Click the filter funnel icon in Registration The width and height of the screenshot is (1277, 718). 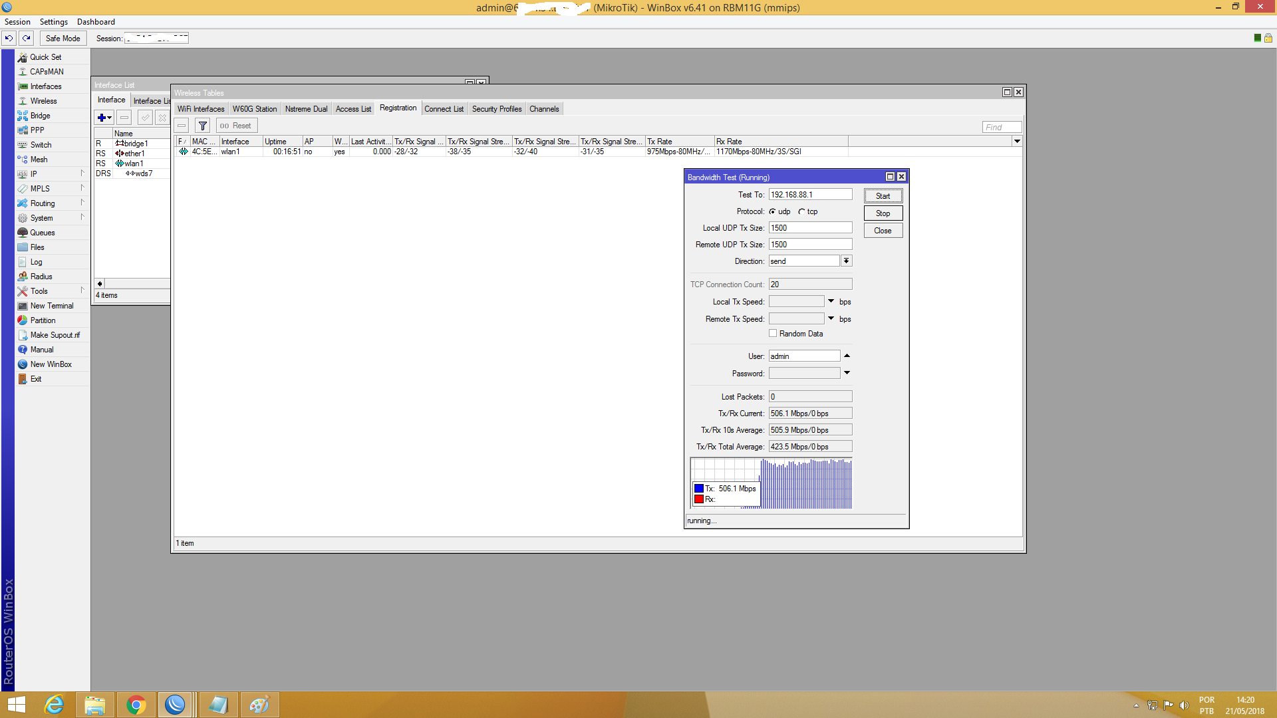(203, 126)
